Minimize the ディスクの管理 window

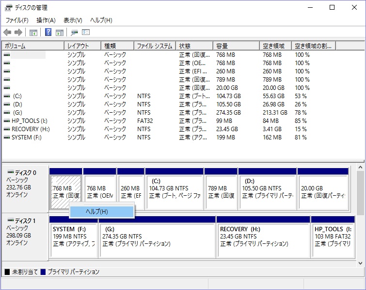[x=310, y=7]
